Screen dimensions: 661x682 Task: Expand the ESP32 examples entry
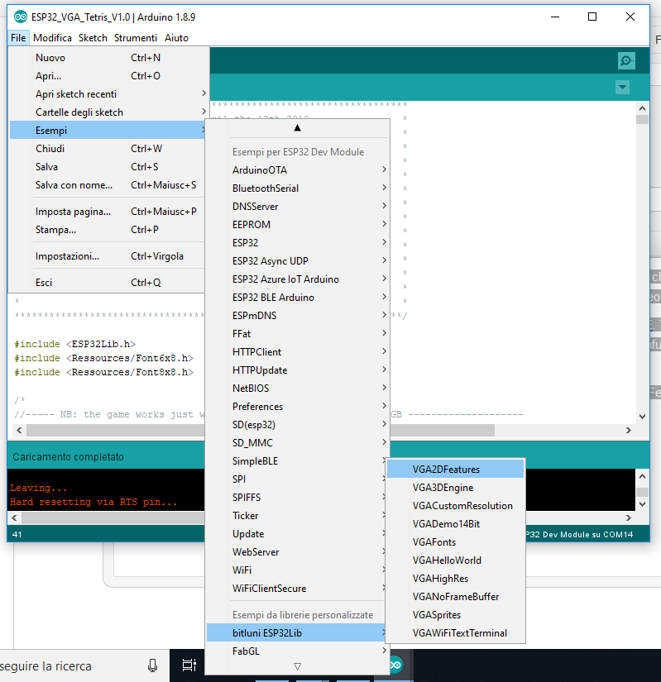[298, 243]
